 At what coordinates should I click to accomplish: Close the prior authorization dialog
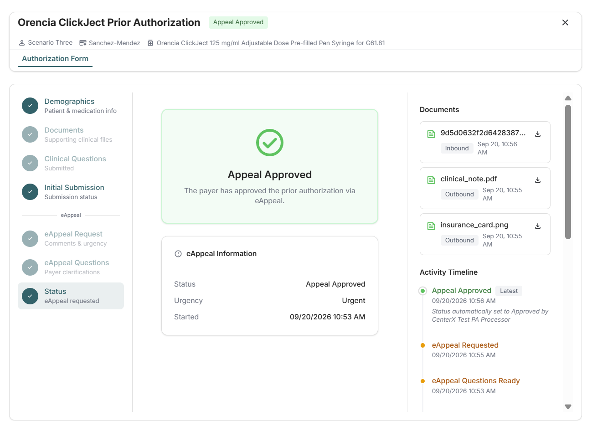(x=565, y=22)
